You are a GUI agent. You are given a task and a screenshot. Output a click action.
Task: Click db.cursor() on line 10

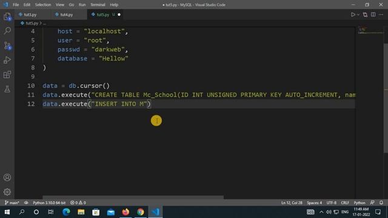click(x=89, y=86)
